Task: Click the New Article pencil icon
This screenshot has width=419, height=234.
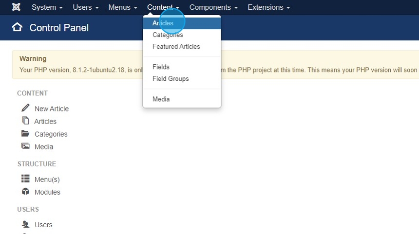Action: (25, 108)
